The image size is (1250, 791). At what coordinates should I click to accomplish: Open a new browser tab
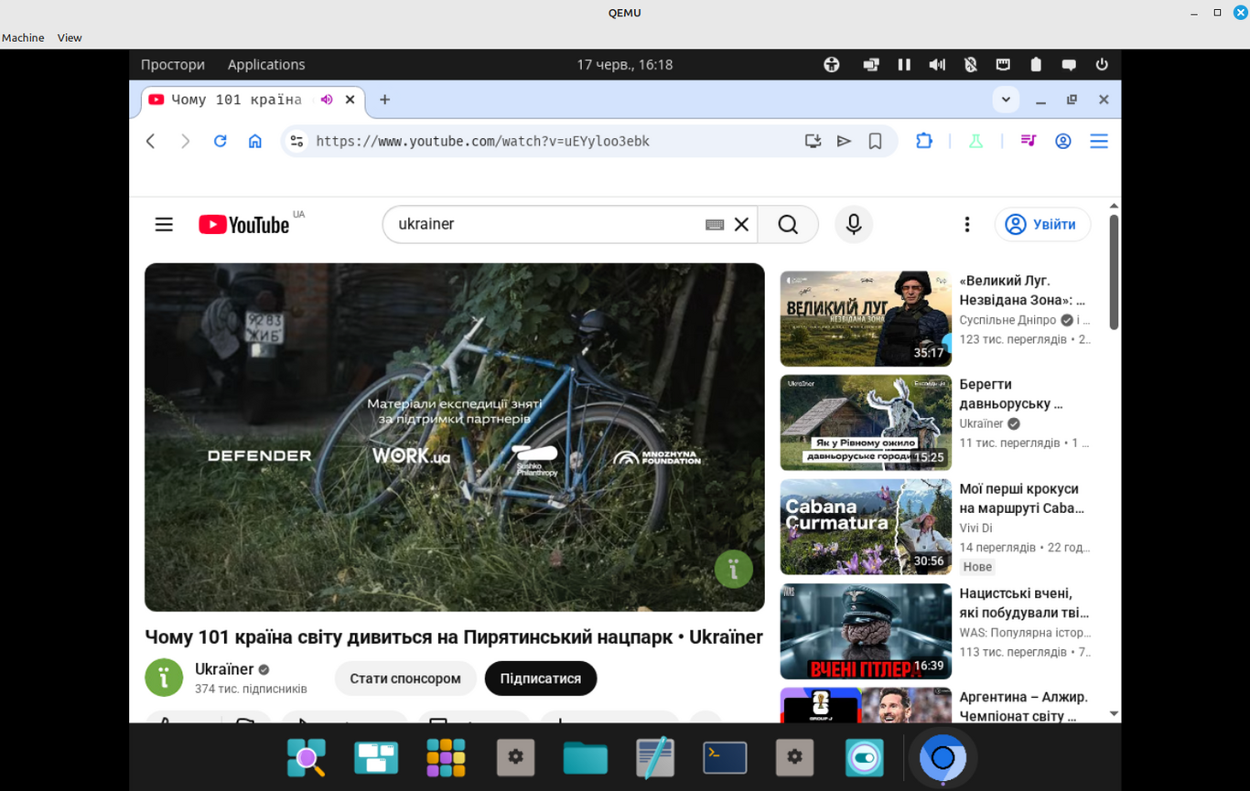384,100
